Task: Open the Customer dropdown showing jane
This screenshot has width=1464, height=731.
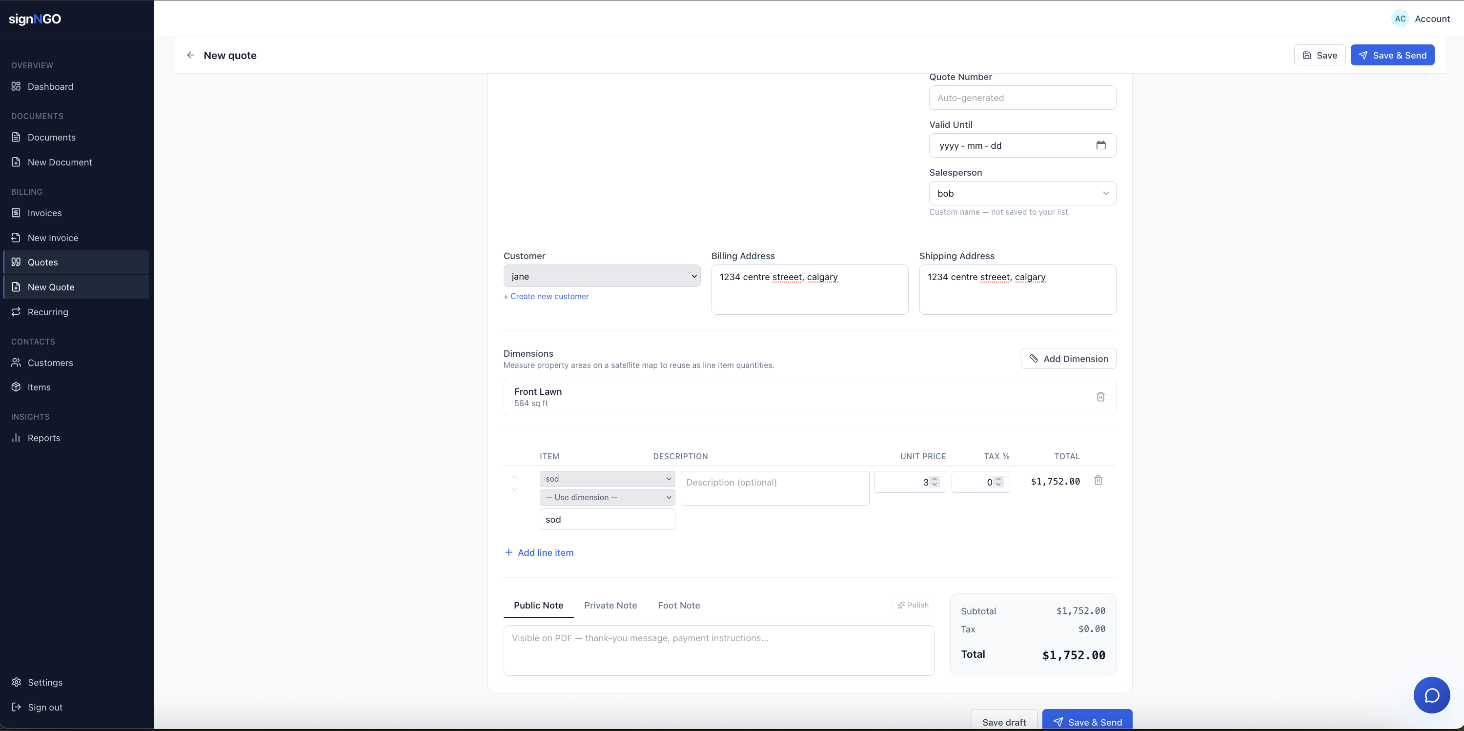Action: (x=602, y=276)
